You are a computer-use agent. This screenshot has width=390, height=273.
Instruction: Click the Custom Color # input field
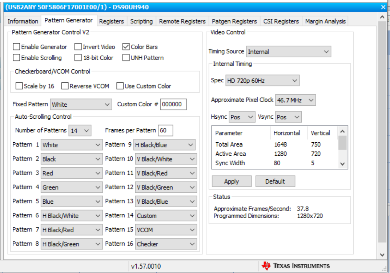[173, 104]
